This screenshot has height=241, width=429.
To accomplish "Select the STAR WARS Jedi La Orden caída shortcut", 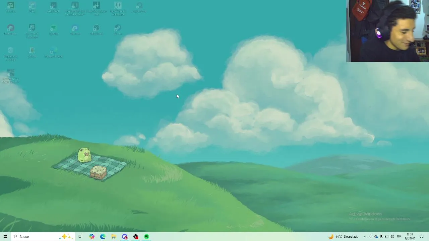I will 75,9.
